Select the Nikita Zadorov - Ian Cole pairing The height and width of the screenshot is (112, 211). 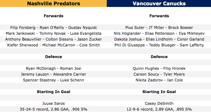tap(159, 80)
